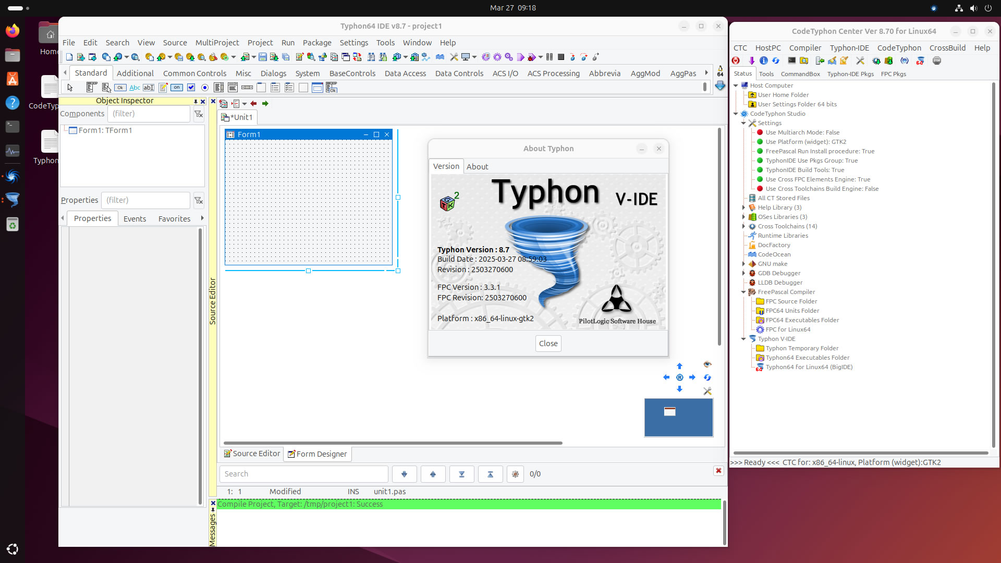Click the stop square icon in IDE toolbar
This screenshot has width=1001, height=563.
tap(561, 57)
